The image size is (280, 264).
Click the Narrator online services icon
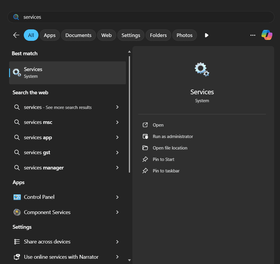pyautogui.click(x=17, y=257)
